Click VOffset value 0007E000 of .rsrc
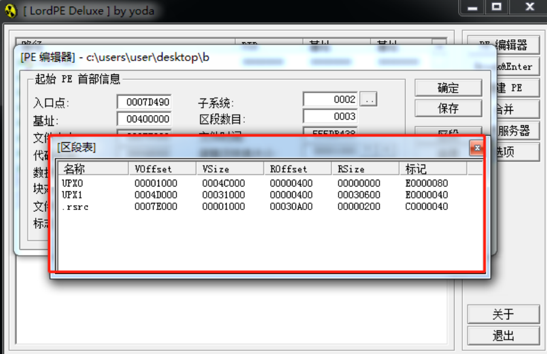Viewport: 547px width, 354px height. click(x=156, y=206)
